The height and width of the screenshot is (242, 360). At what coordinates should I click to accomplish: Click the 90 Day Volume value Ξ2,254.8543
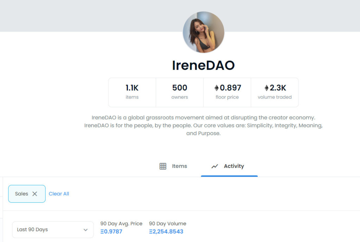[x=166, y=231]
